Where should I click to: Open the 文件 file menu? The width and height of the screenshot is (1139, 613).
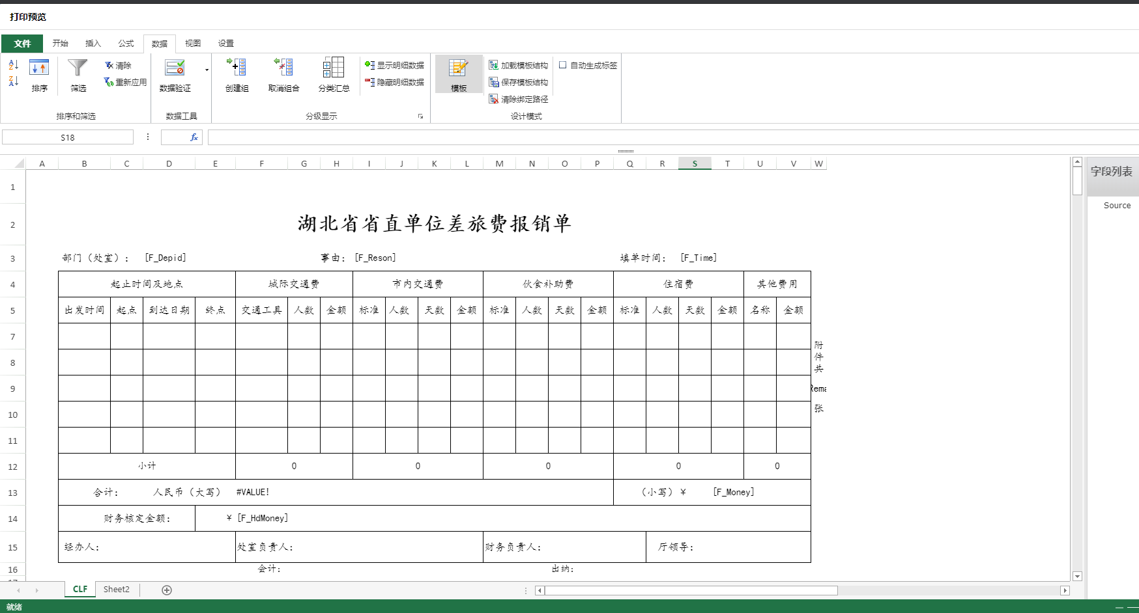click(22, 44)
